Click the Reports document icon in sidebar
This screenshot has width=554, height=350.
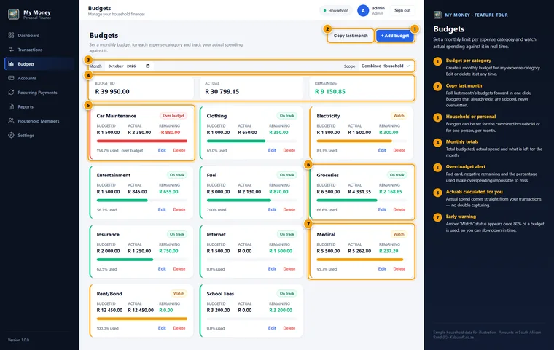11,106
